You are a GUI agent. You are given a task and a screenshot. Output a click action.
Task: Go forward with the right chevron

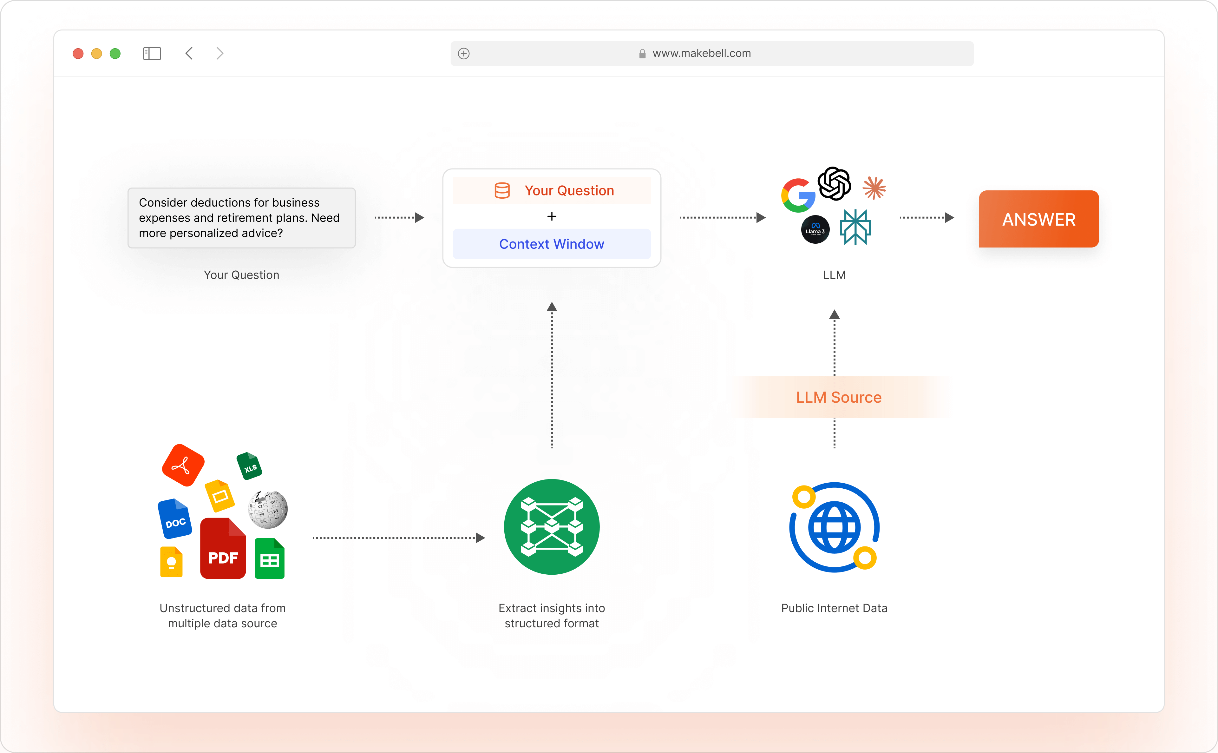219,53
